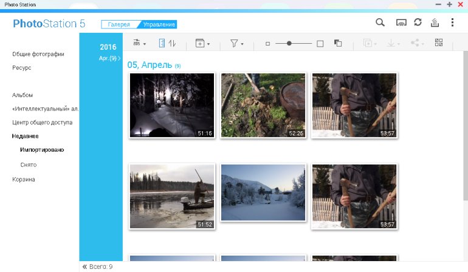Expand the Apr.(9) timeline entry
The height and width of the screenshot is (272, 468).
(109, 58)
